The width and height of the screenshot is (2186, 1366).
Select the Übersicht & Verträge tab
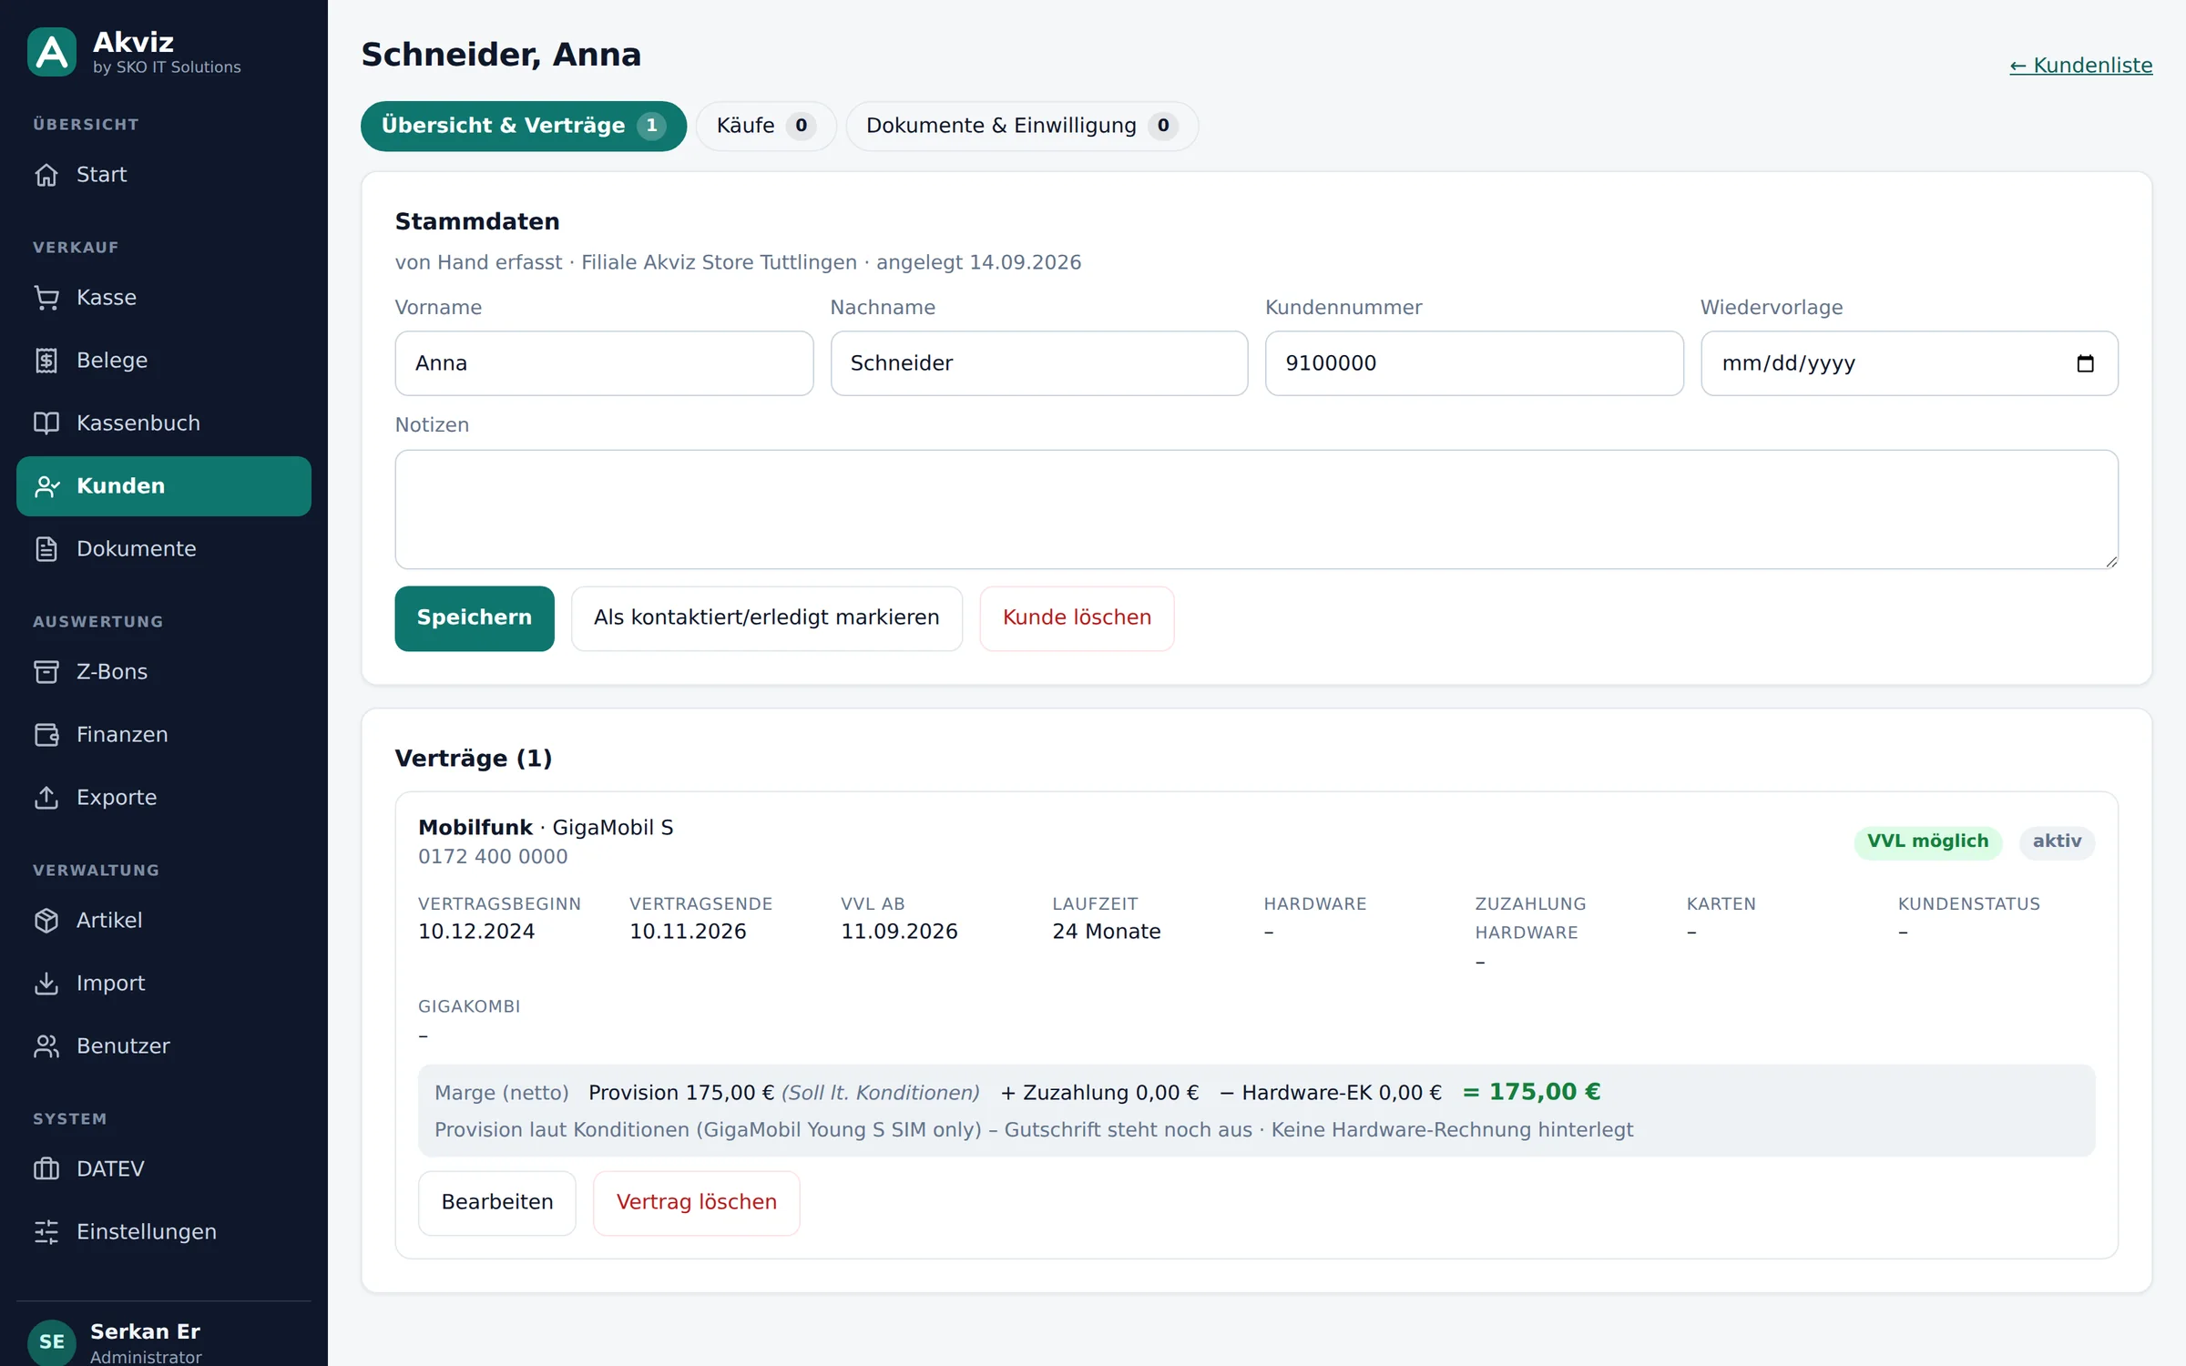(524, 126)
